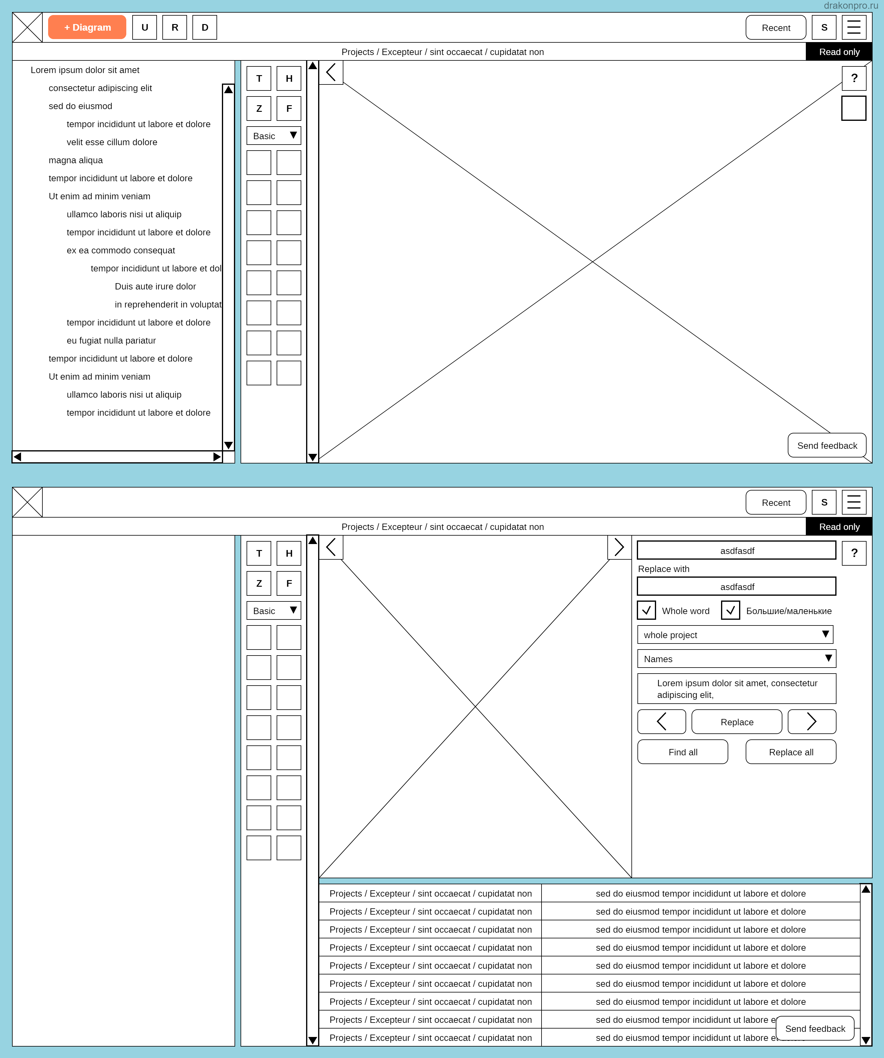Image resolution: width=884 pixels, height=1058 pixels.
Task: Click the S button in the top wireframe
Action: [x=824, y=27]
